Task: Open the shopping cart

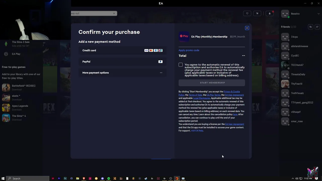Action: coord(257,14)
